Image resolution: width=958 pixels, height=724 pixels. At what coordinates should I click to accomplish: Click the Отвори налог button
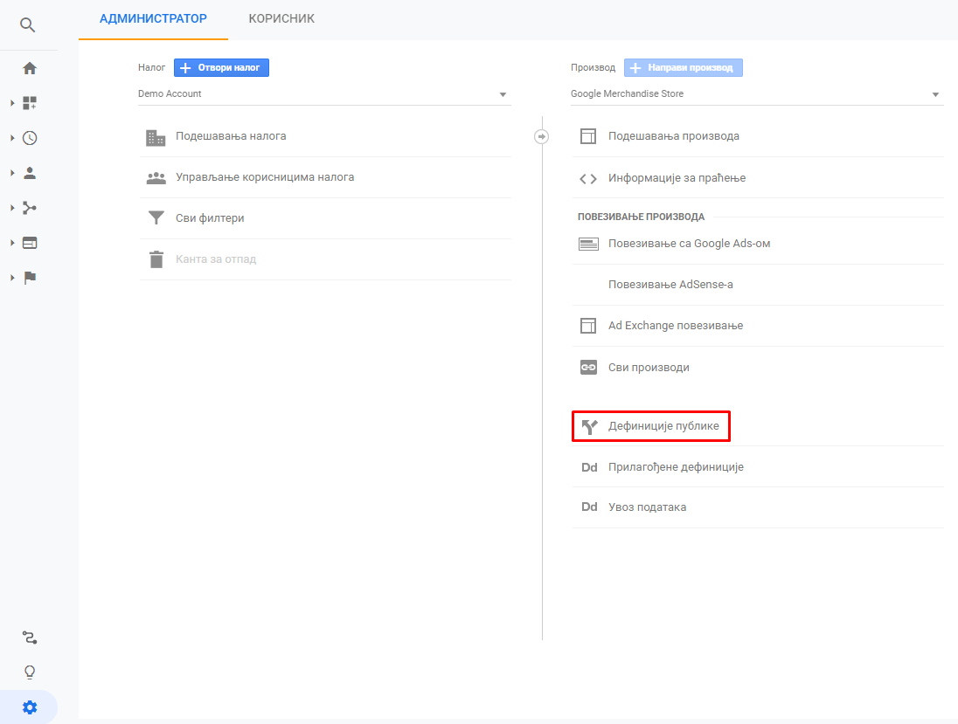[221, 68]
